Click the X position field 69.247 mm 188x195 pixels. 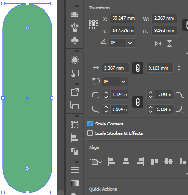coord(123,18)
